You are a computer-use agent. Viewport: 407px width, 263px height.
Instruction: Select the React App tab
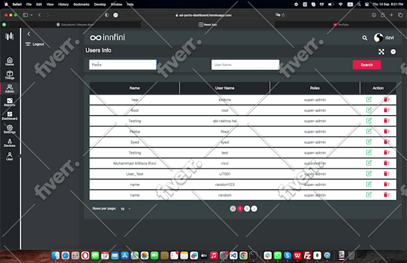click(x=208, y=25)
